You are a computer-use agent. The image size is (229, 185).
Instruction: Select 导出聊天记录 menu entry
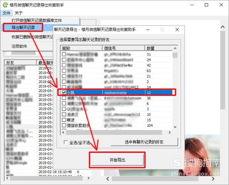coord(23,27)
